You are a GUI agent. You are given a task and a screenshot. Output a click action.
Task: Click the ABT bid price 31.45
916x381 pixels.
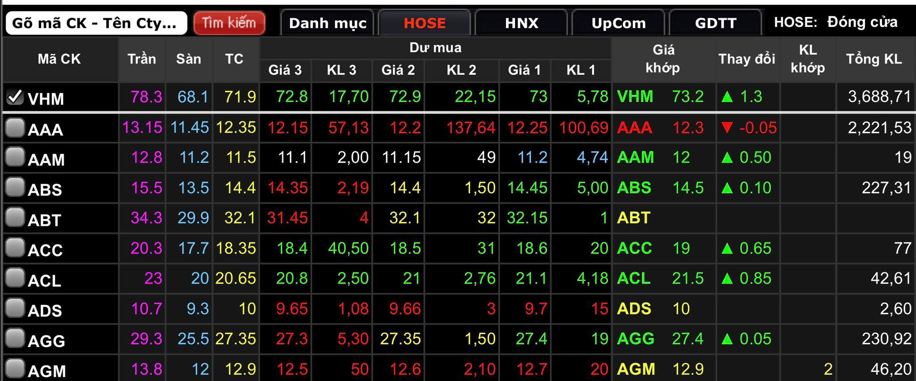tap(288, 218)
